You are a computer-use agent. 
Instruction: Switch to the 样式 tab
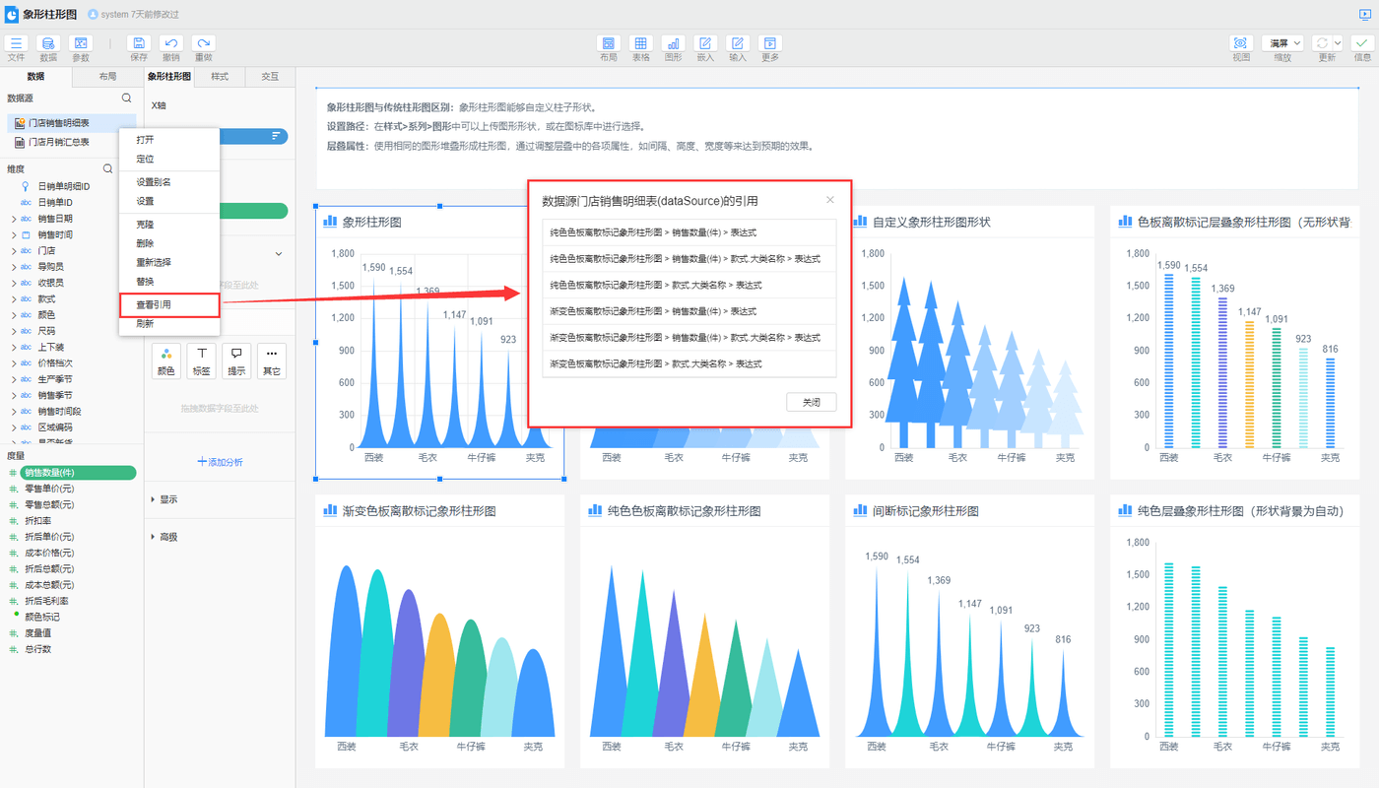pyautogui.click(x=220, y=77)
